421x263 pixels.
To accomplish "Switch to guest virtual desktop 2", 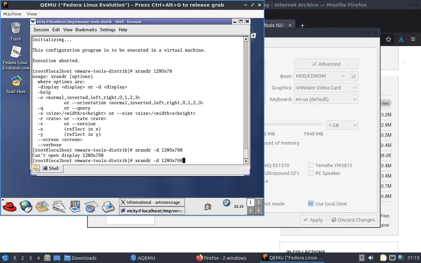I will (259, 203).
